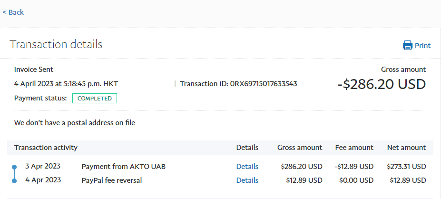Click the $273.31 USD net amount
Viewport: 441px width, 199px height.
406,167
